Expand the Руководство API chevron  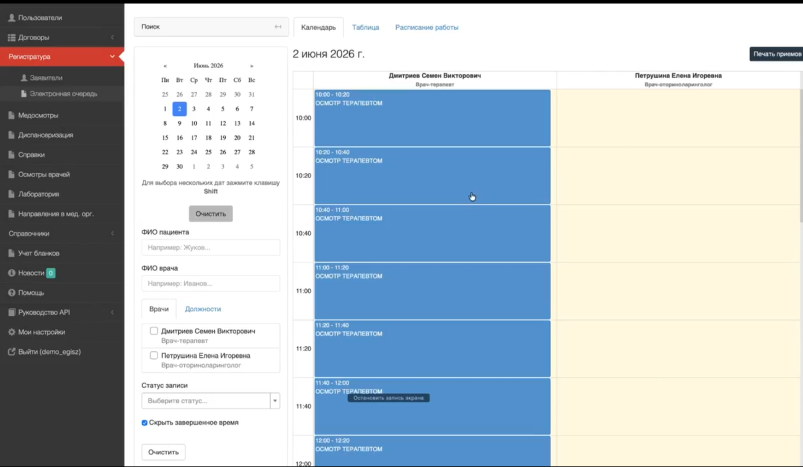point(112,312)
